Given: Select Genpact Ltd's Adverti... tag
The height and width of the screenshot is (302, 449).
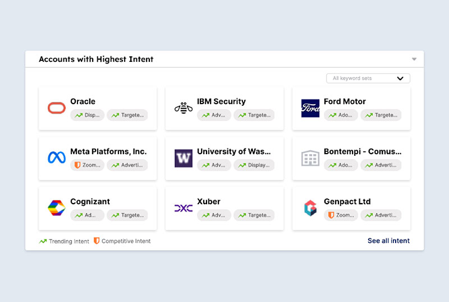Looking at the screenshot, I should pos(381,215).
